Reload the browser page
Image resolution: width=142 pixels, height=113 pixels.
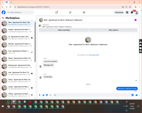(x=11, y=7)
